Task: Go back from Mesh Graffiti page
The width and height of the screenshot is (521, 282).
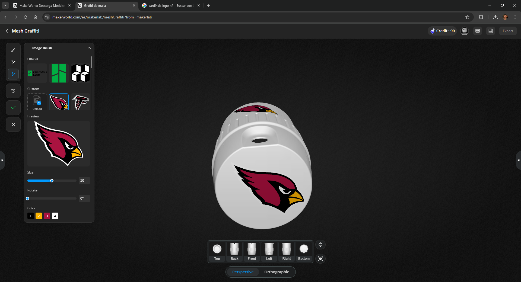Action: pos(7,31)
